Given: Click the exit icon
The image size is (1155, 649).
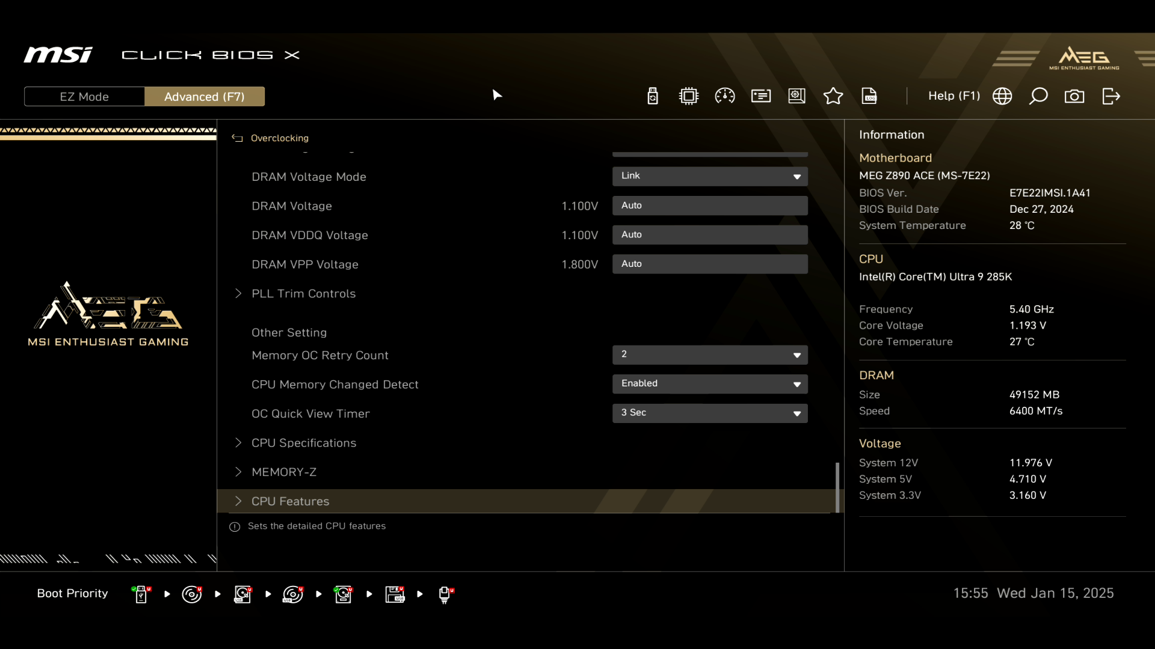Looking at the screenshot, I should click(x=1110, y=96).
